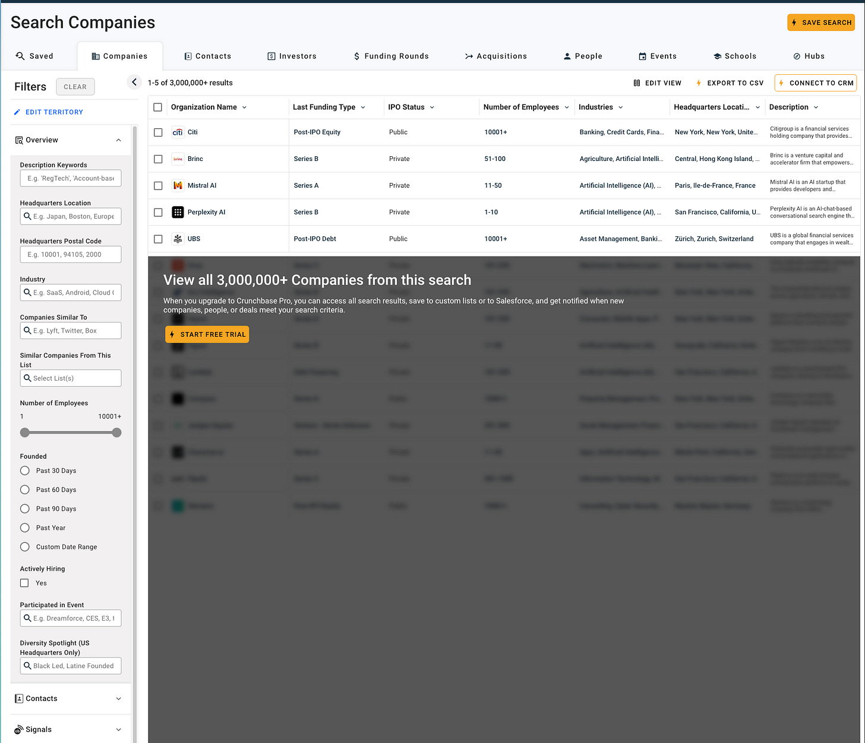Click the pencil icon beside Edit Territory
The height and width of the screenshot is (743, 865).
coord(17,112)
